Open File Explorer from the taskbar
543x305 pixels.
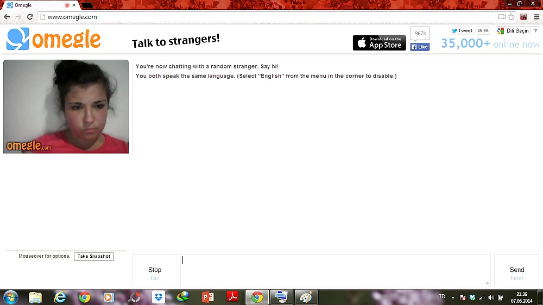[x=35, y=297]
